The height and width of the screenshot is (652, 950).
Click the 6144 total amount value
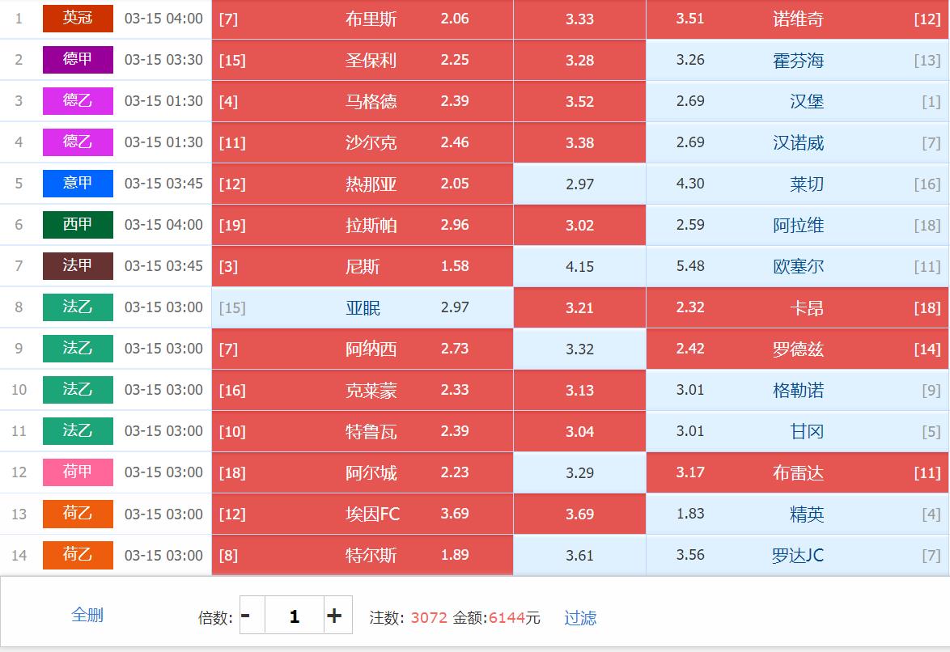507,617
